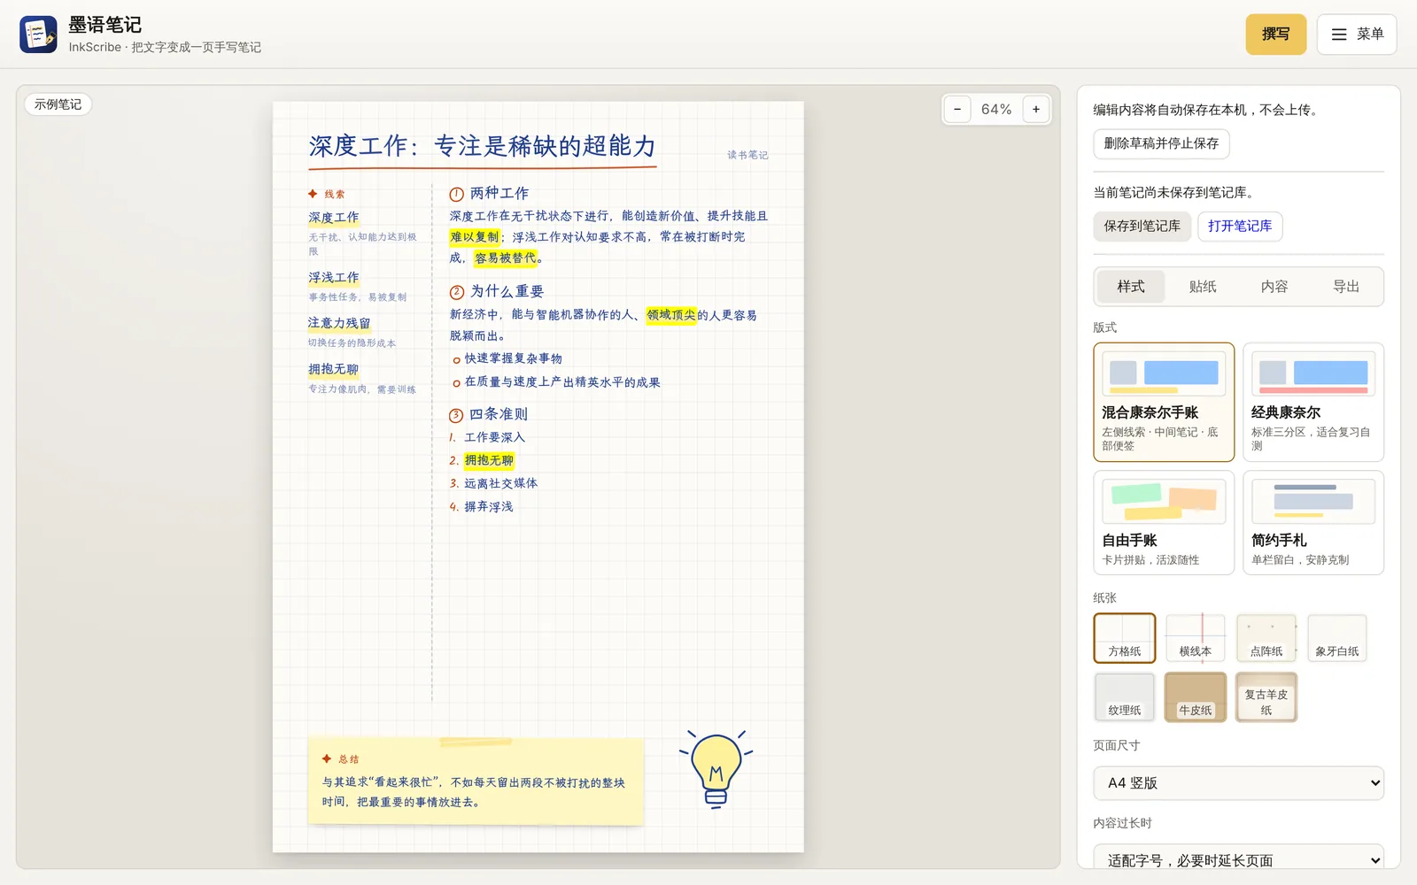Click the note title 深度工作：专注是稀缺的超能力
1417x885 pixels.
click(483, 146)
